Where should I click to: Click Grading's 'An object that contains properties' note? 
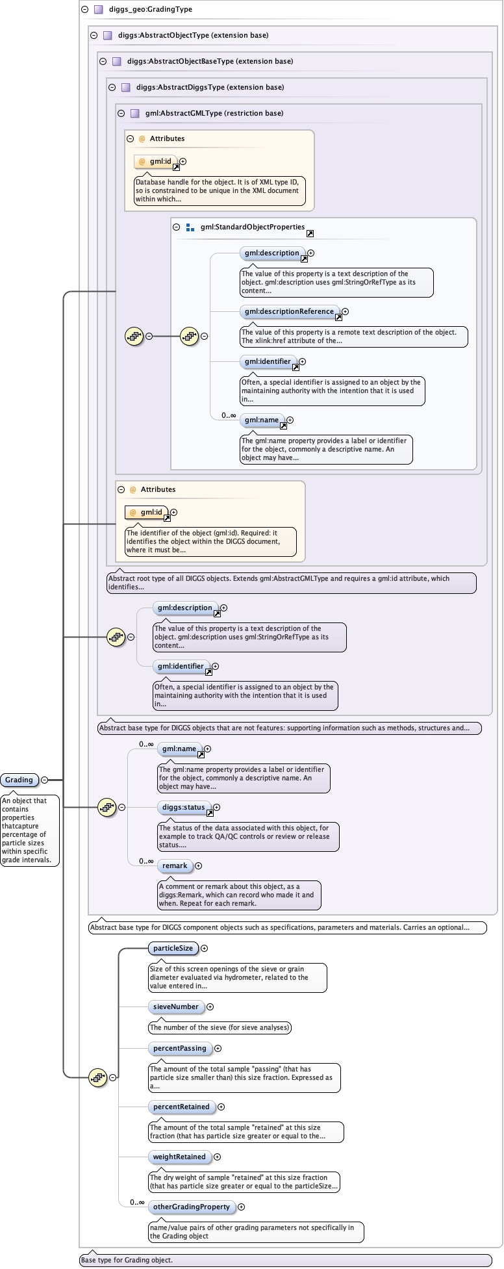(x=30, y=830)
